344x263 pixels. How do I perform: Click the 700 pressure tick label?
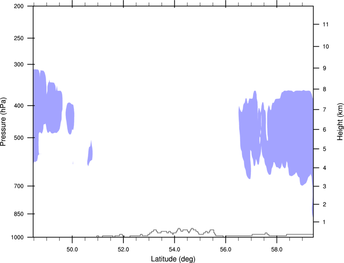[x=19, y=186]
